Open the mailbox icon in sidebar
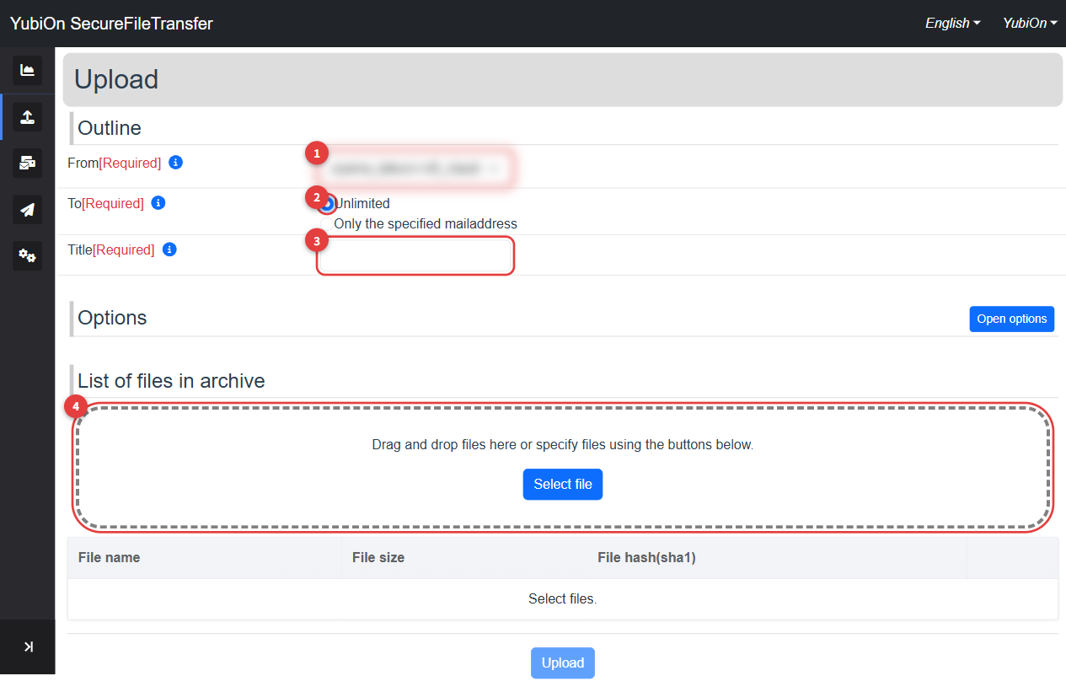Image resolution: width=1066 pixels, height=692 pixels. tap(27, 163)
